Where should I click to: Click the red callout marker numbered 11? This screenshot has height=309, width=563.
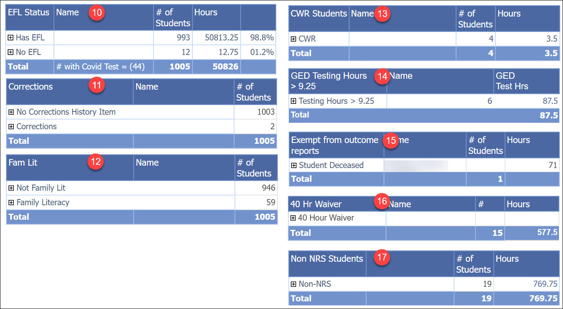(x=97, y=85)
